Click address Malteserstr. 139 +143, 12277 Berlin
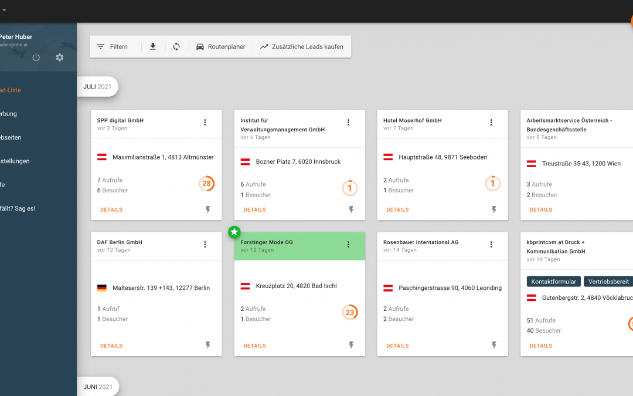Viewport: 633px width, 396px height. 161,288
